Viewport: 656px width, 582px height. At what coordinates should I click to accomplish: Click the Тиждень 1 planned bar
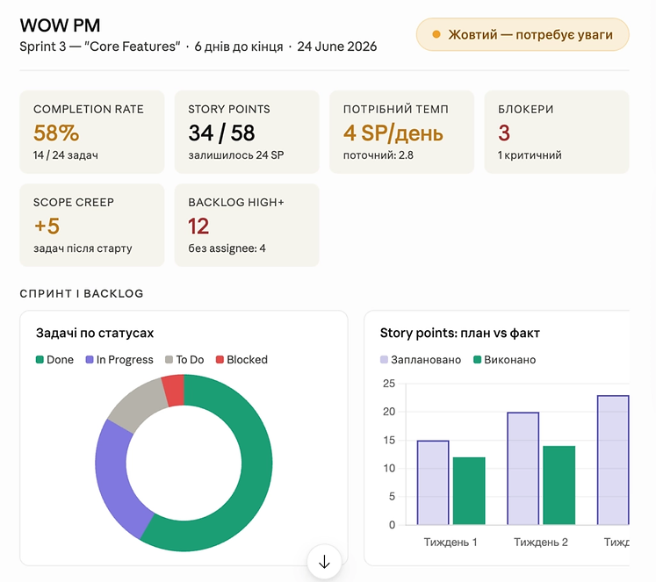pos(433,483)
